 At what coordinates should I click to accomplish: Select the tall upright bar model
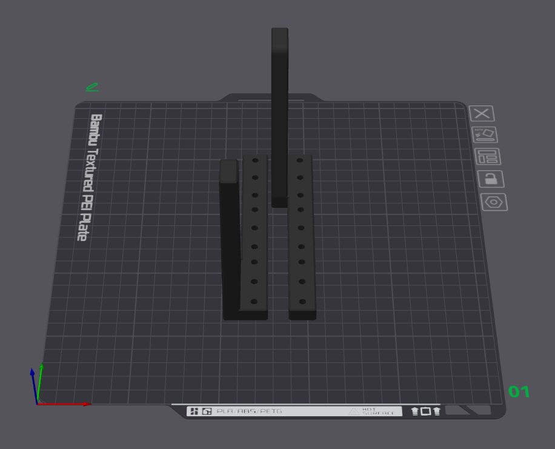[280, 117]
